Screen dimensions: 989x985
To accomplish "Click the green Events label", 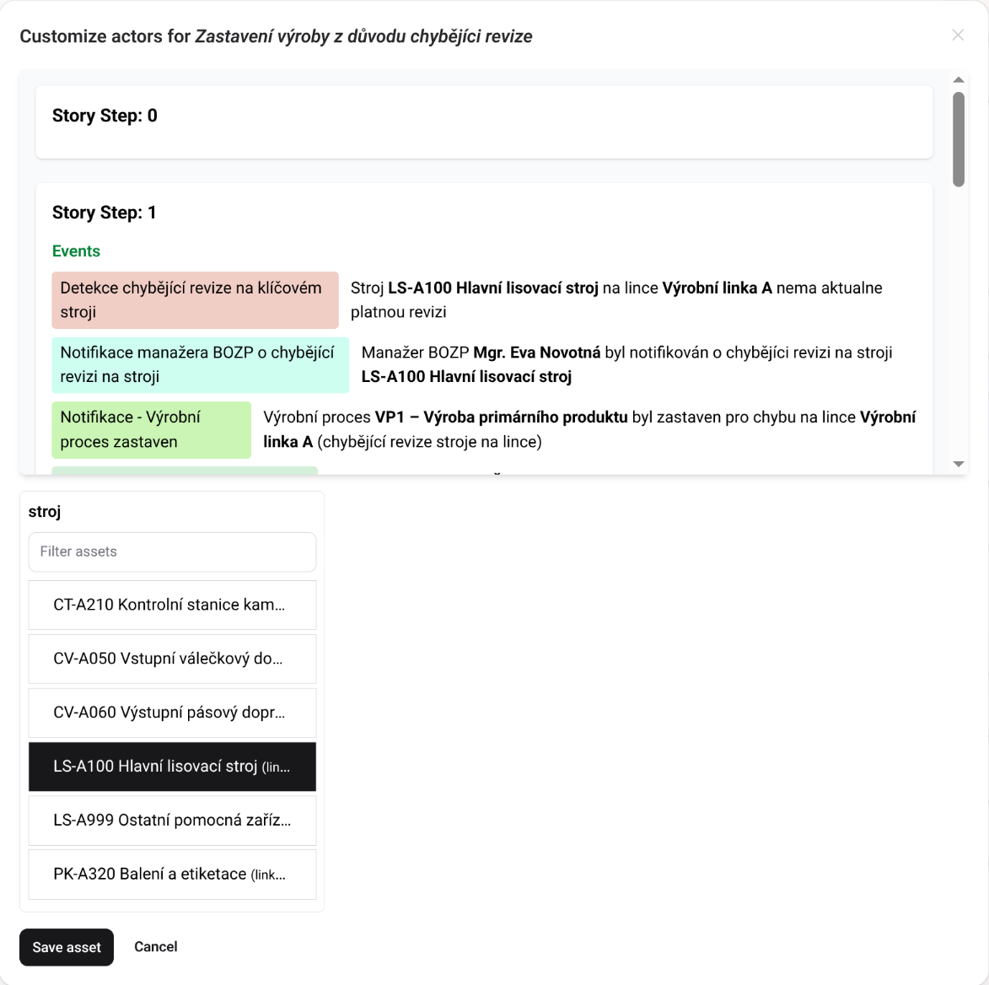I will click(76, 251).
